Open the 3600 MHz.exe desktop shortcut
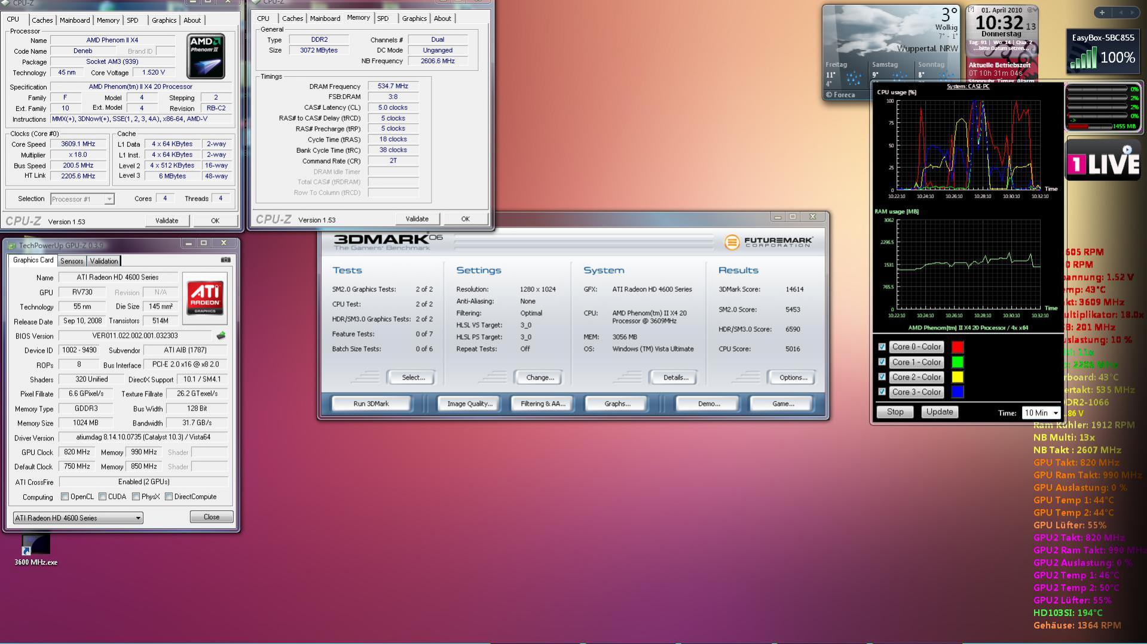 pyautogui.click(x=36, y=550)
